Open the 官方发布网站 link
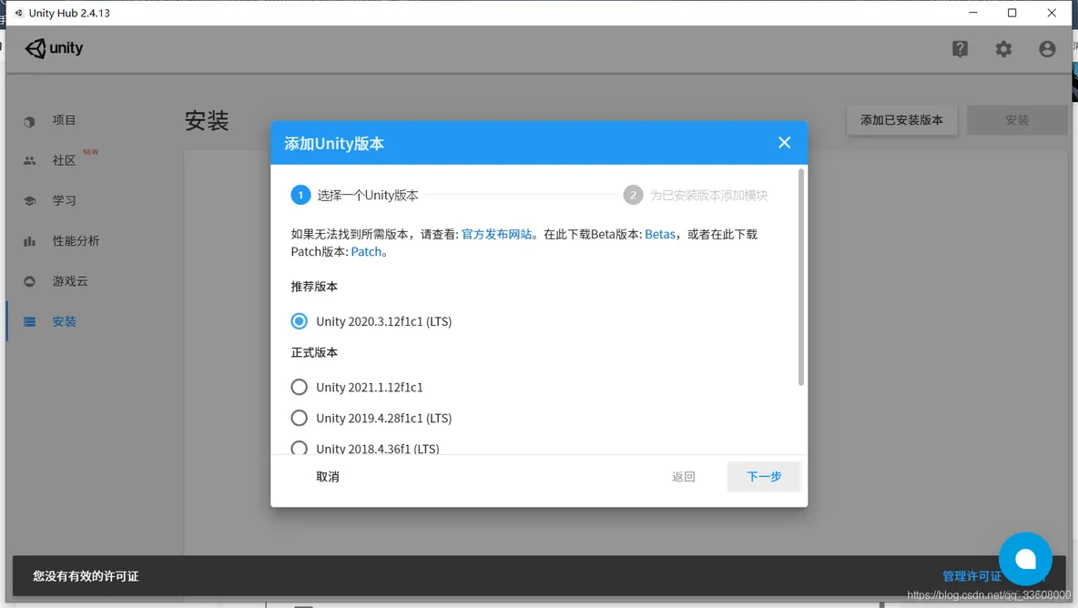Viewport: 1078px width, 608px height. click(496, 234)
